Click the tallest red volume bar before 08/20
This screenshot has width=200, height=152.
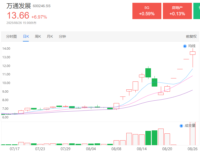tap(161, 137)
